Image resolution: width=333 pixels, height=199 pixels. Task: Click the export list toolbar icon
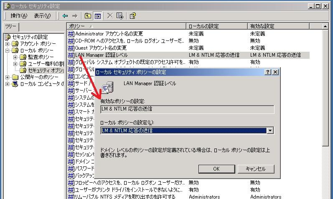[x=120, y=16]
